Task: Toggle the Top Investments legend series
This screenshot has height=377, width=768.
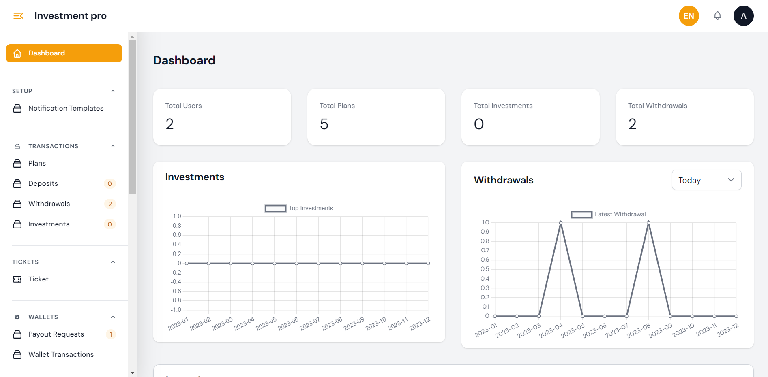Action: (x=276, y=208)
